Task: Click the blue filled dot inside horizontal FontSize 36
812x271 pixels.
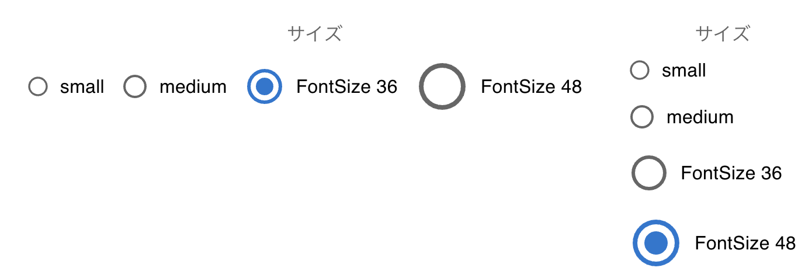Action: (265, 87)
